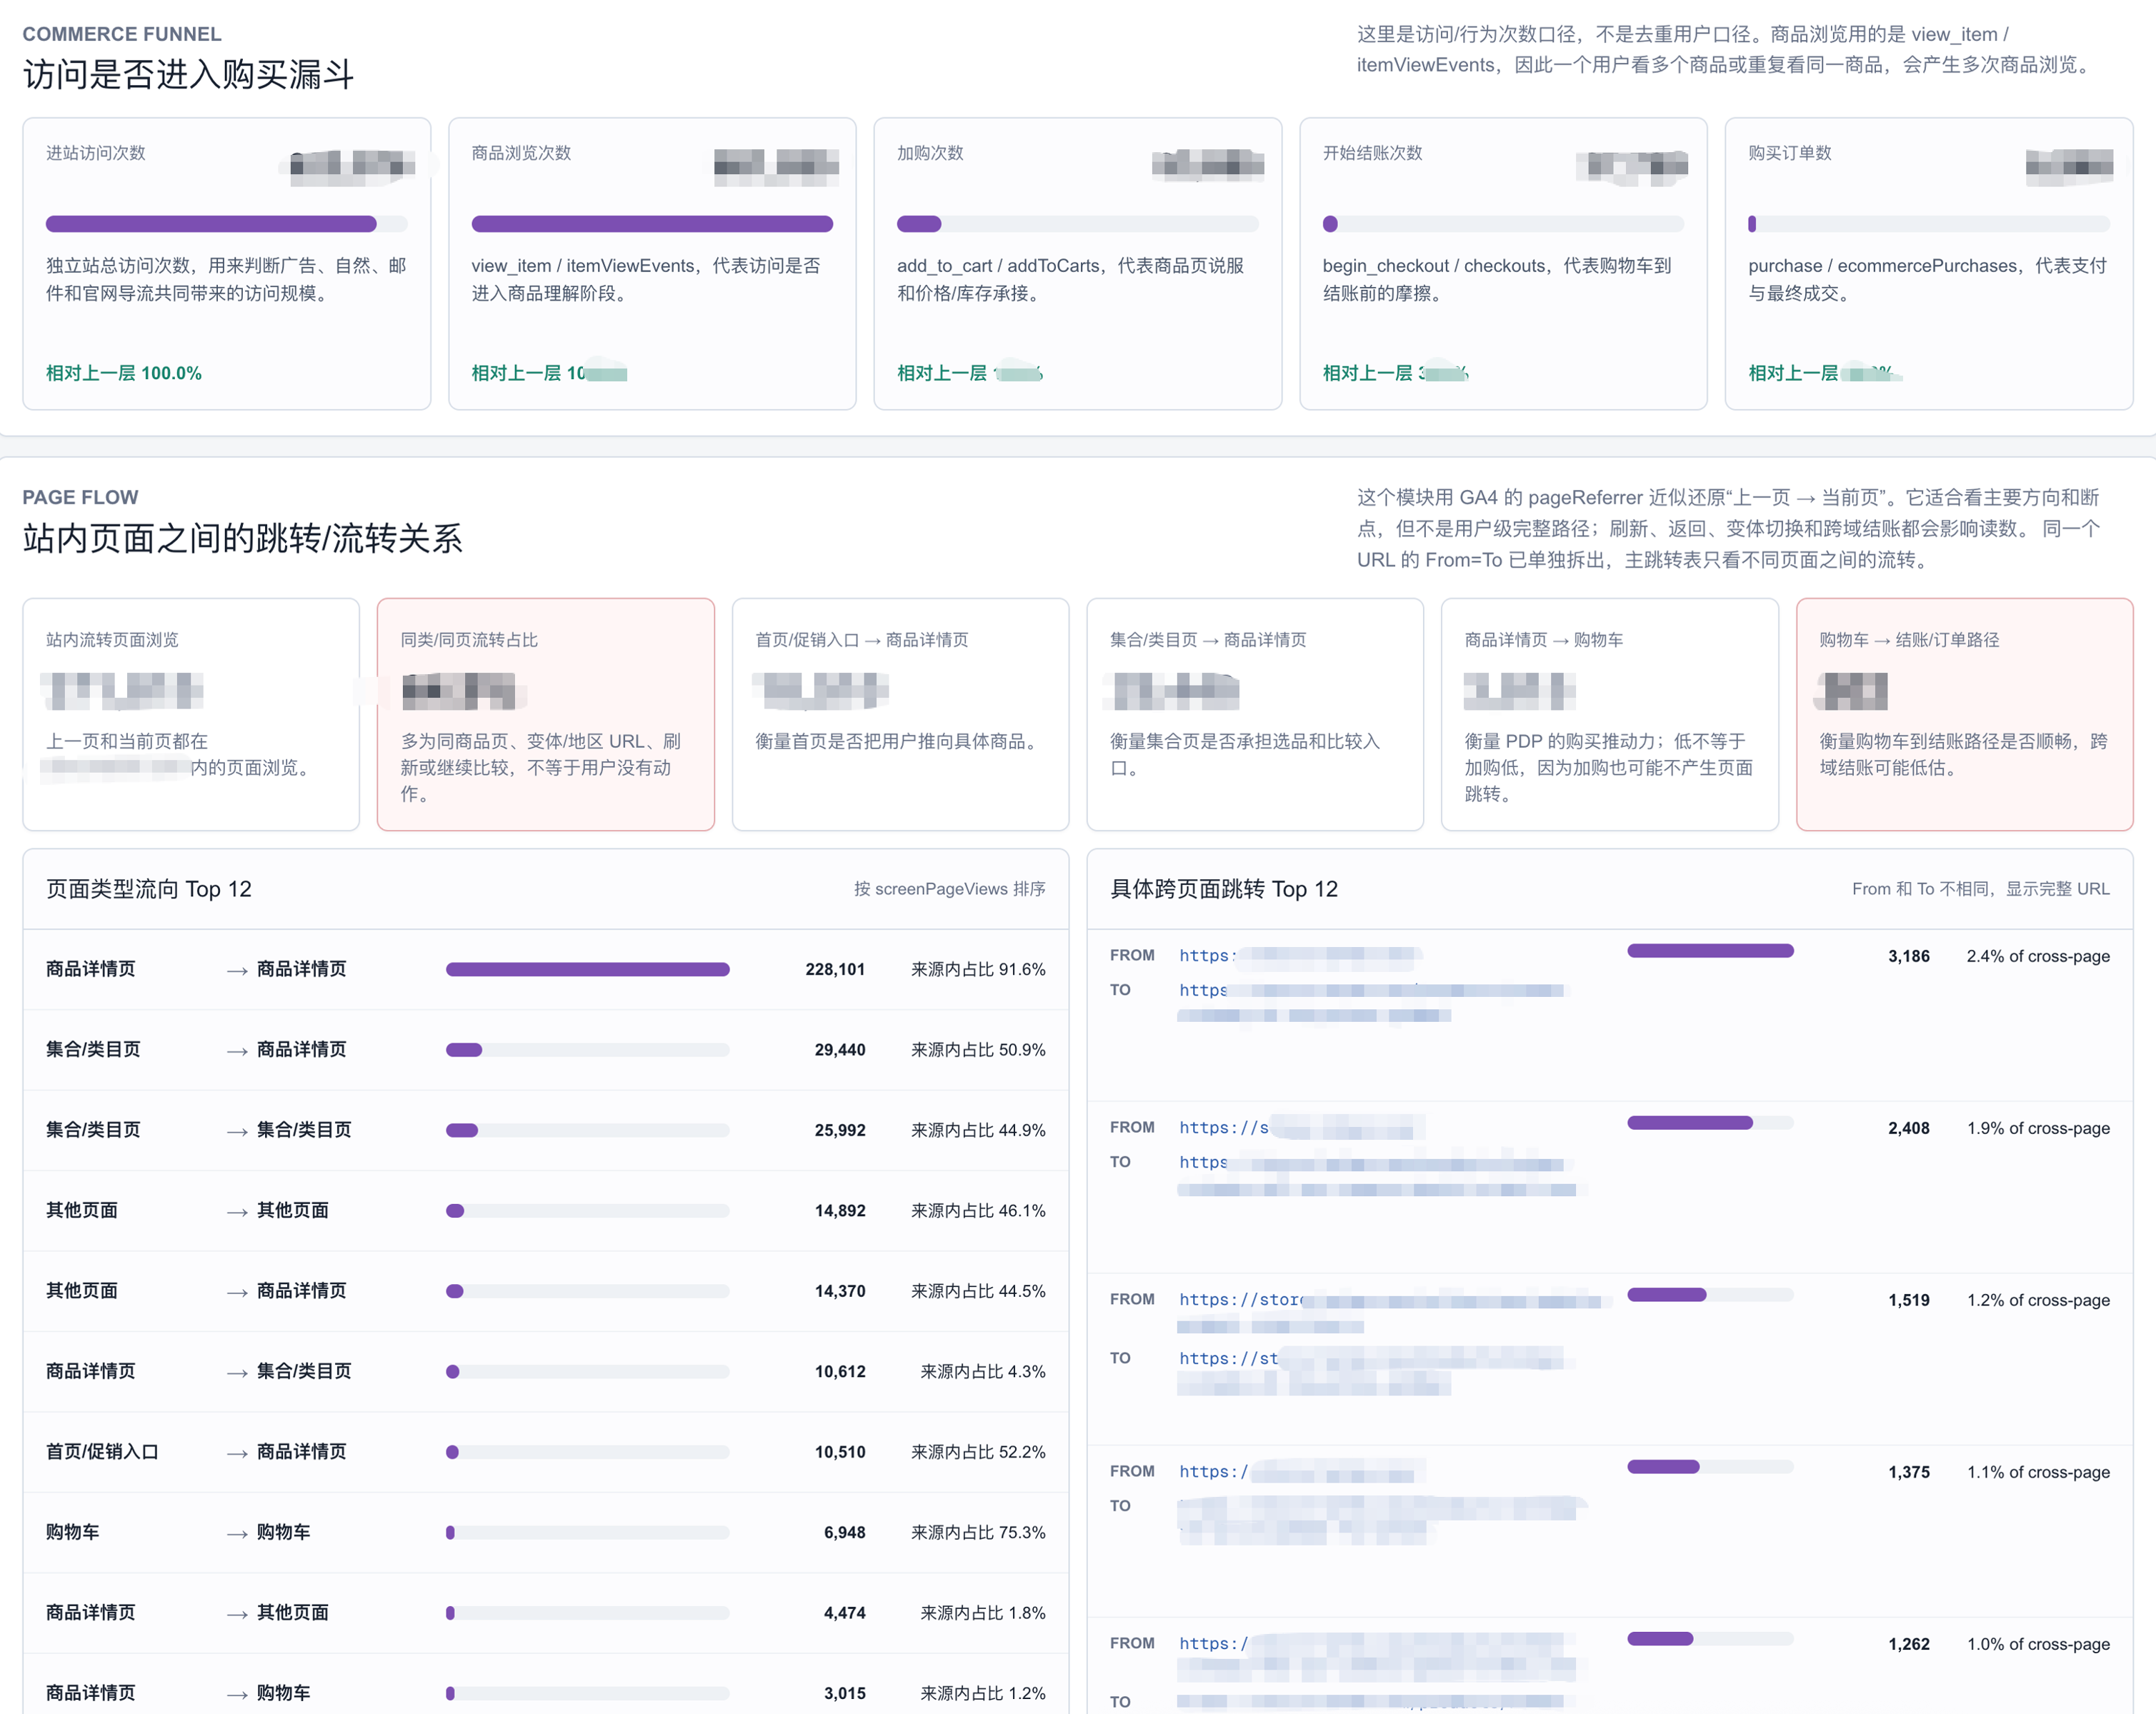
Task: Click 首页/促销入口 source cell in flow table
Action: click(x=102, y=1452)
